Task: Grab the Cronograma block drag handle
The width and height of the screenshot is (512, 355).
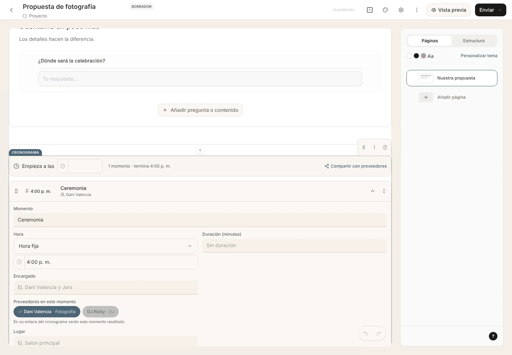Action: [x=364, y=147]
